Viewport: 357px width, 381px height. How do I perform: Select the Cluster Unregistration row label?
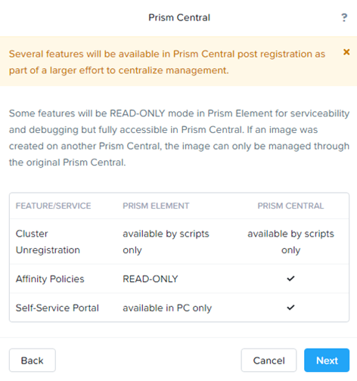click(x=48, y=242)
